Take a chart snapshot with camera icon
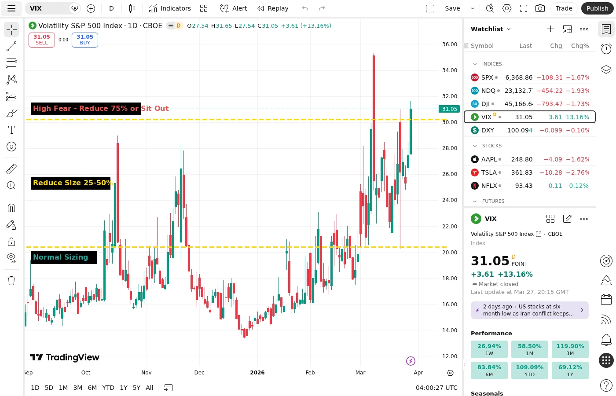Screen dimensions: 616x396 tap(540, 8)
